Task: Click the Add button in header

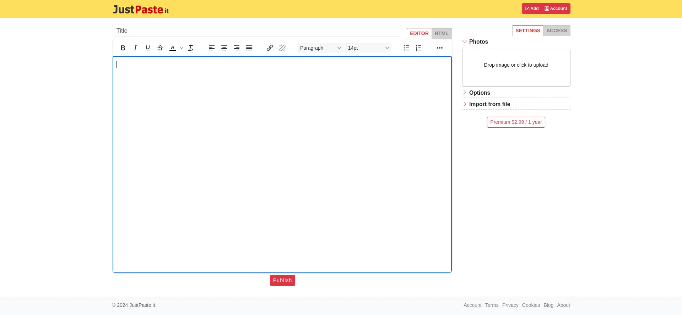Action: (532, 9)
